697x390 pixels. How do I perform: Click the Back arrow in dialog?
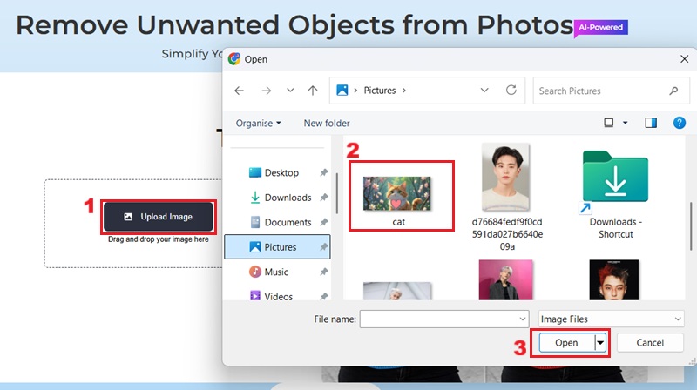240,91
